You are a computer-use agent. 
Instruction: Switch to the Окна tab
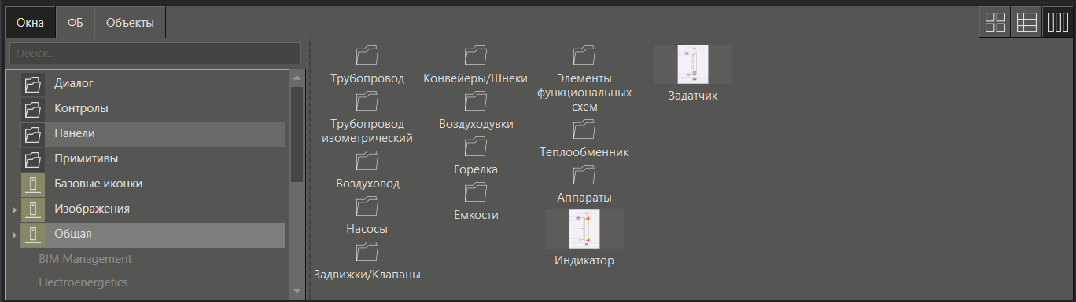coord(31,23)
